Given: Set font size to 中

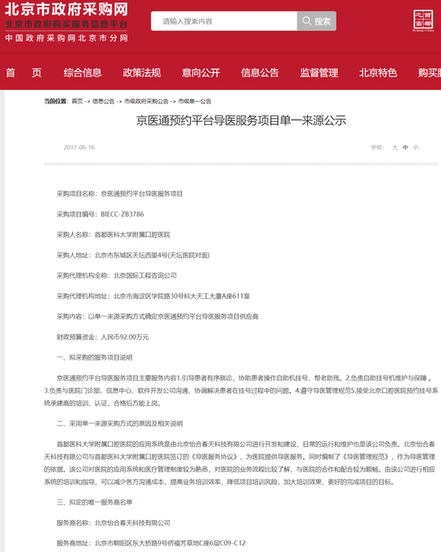Looking at the screenshot, I should coord(406,147).
